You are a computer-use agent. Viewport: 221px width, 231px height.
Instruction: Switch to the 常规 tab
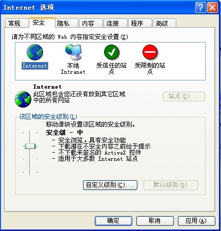16,23
